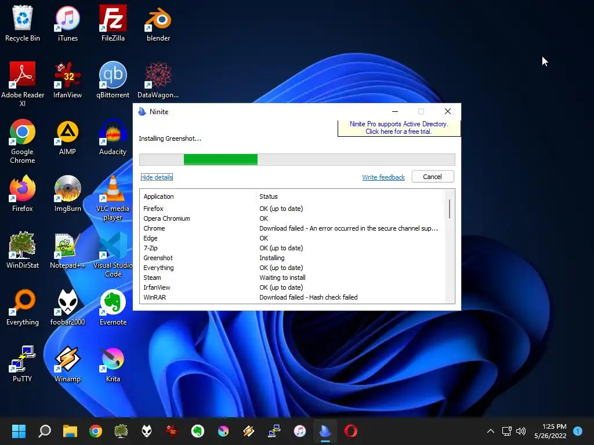Open the notification center badge

click(x=578, y=431)
